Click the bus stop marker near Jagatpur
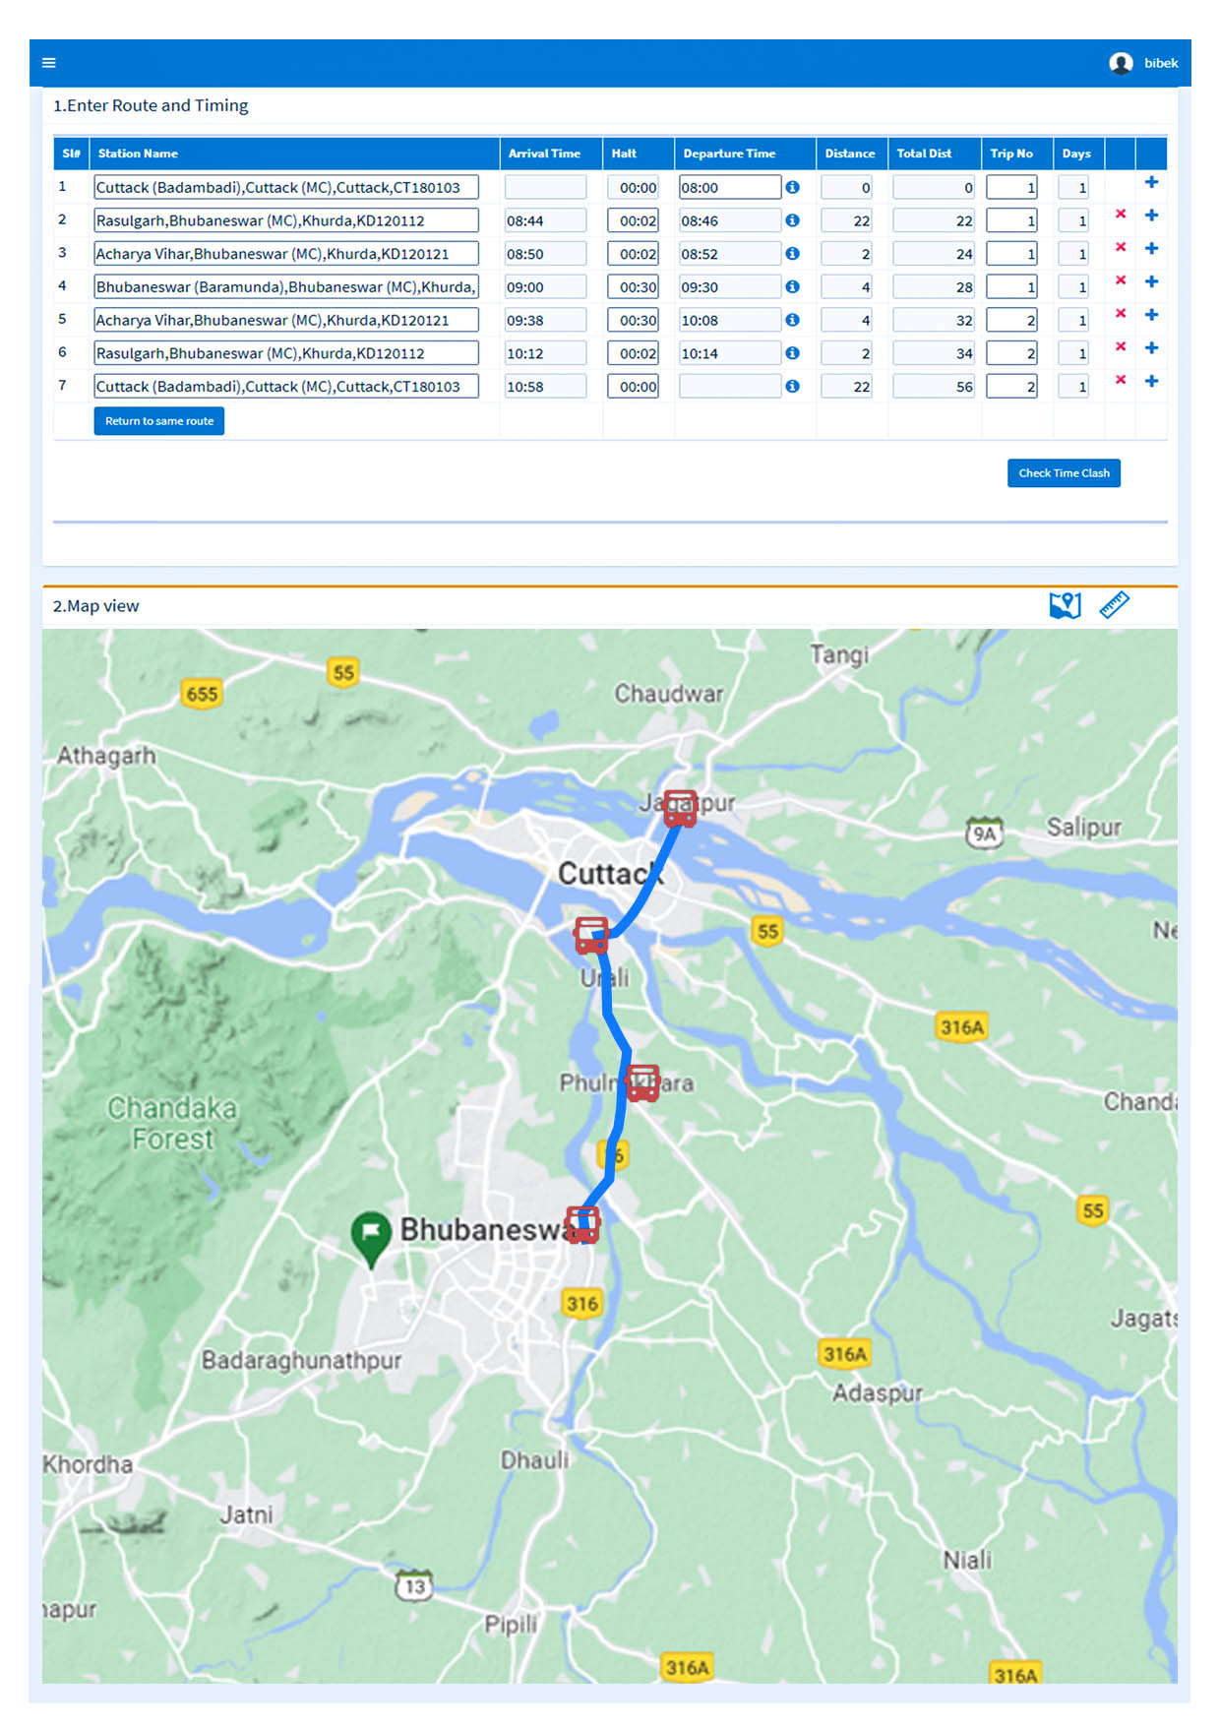 pos(680,808)
